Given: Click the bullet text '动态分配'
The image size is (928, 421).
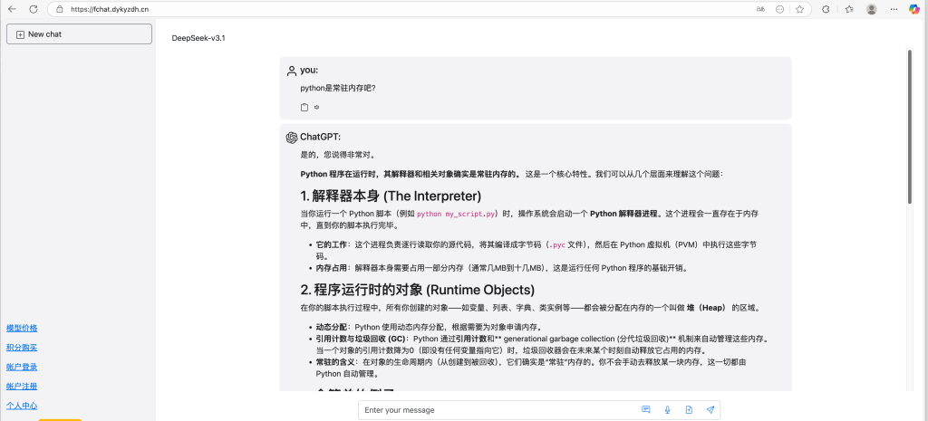Looking at the screenshot, I should [x=331, y=327].
